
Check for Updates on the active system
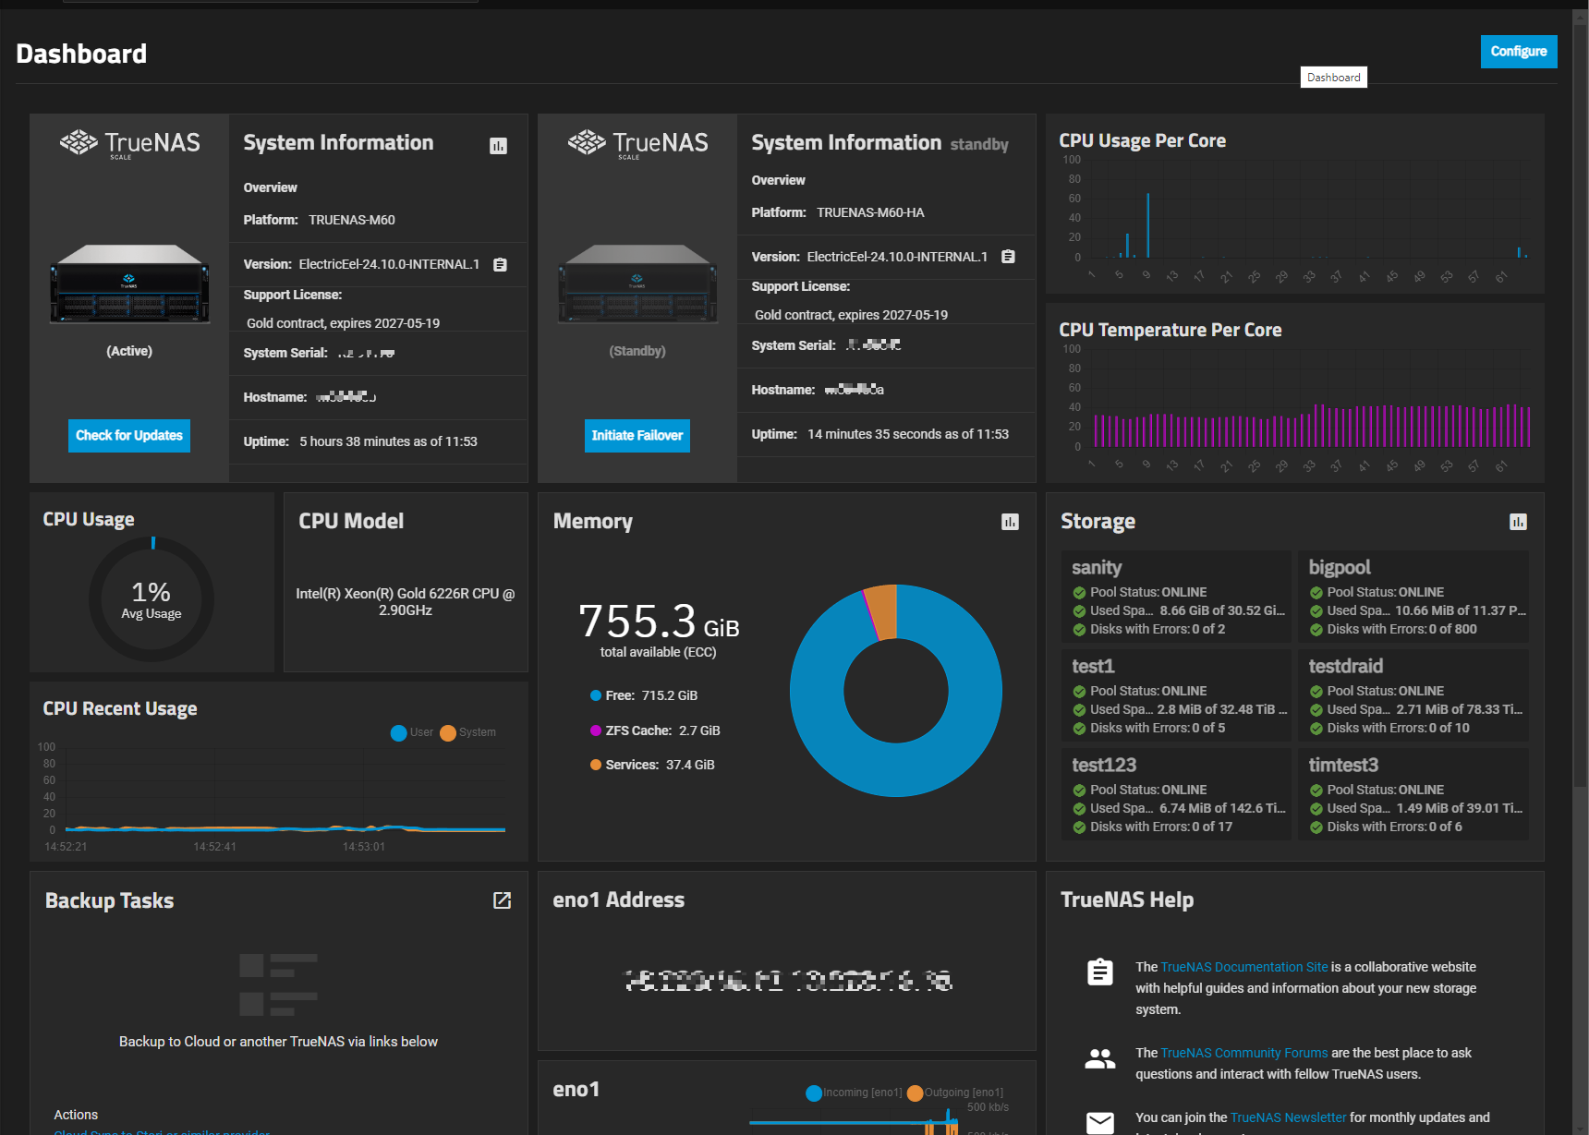coord(128,435)
